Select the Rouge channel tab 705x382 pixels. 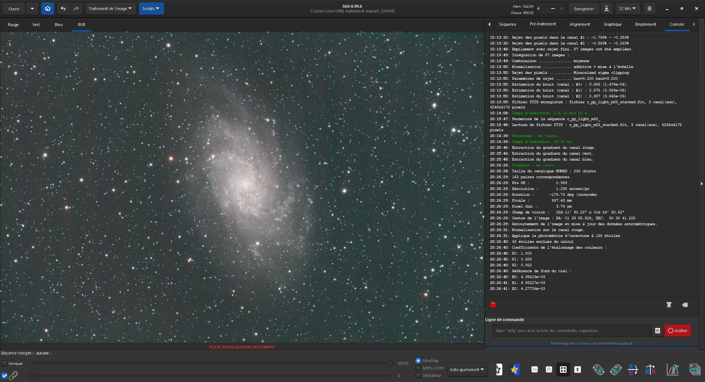point(13,25)
